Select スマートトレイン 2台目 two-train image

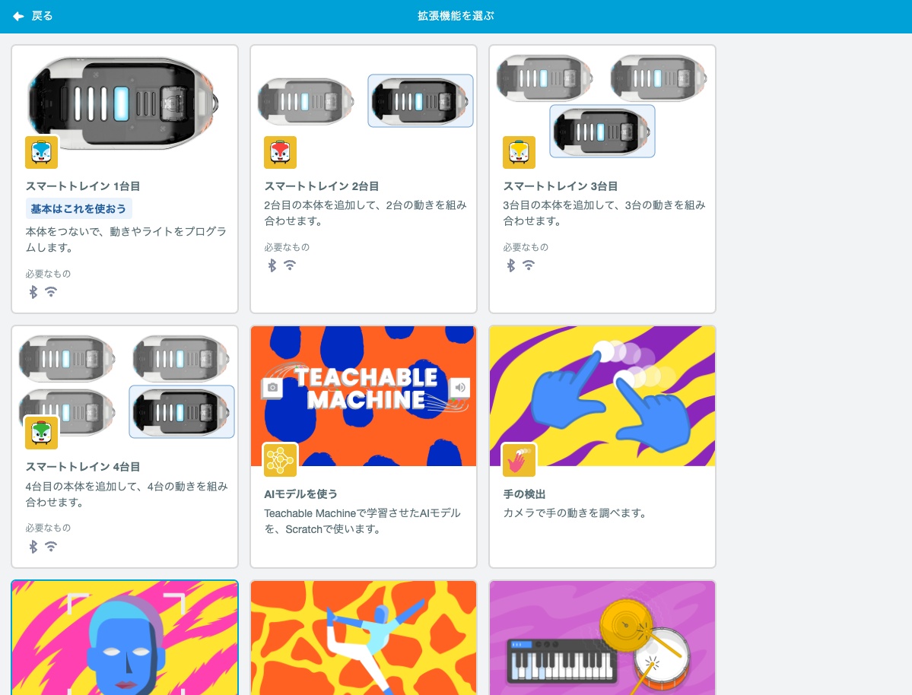click(x=365, y=101)
